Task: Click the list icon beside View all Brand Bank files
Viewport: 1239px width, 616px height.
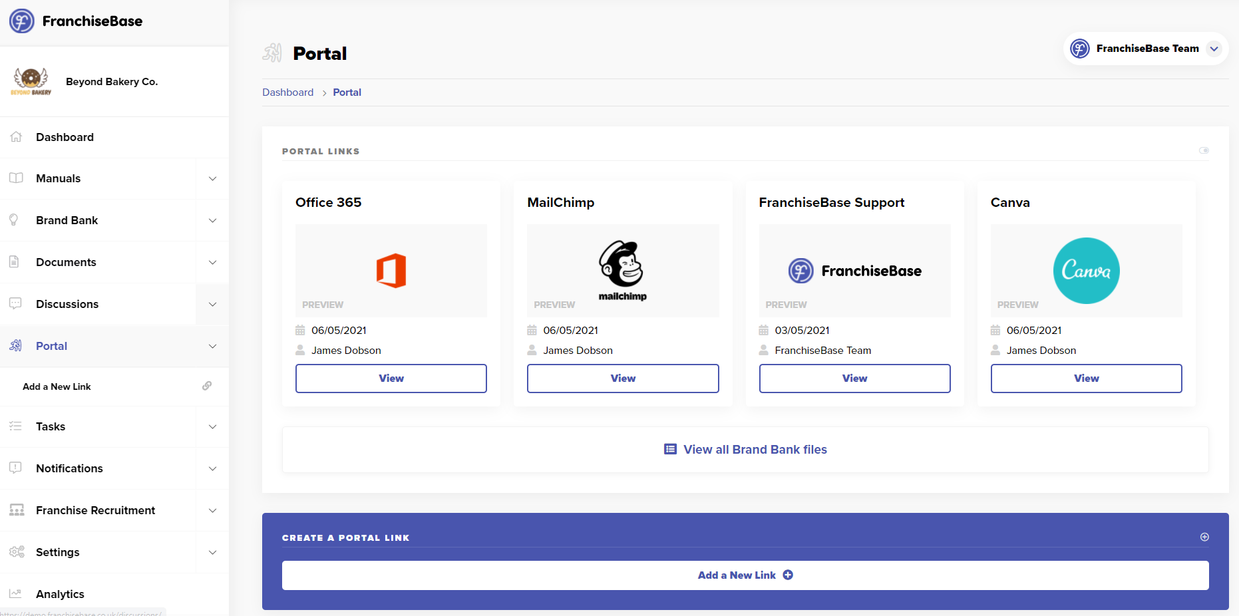Action: pos(670,449)
